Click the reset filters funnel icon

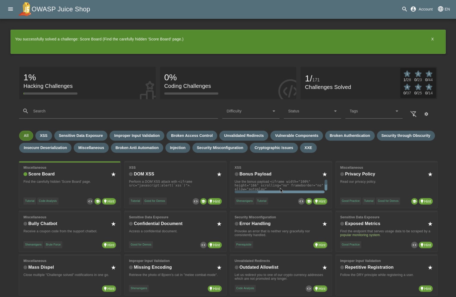click(x=413, y=114)
